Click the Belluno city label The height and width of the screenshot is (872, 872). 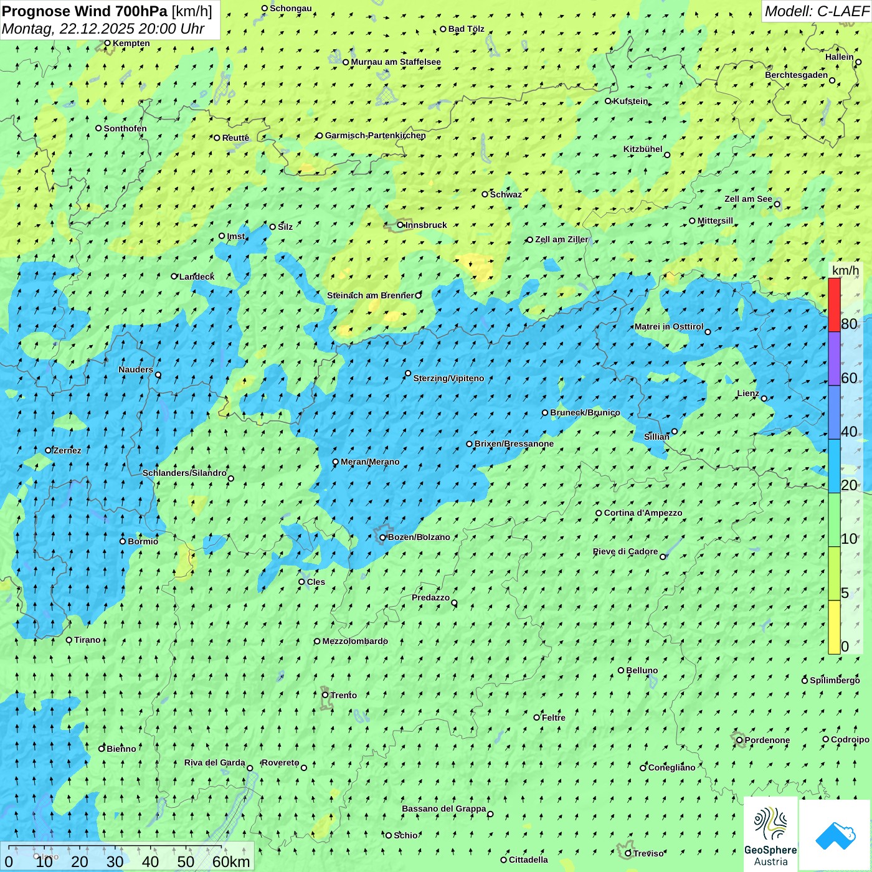point(642,670)
